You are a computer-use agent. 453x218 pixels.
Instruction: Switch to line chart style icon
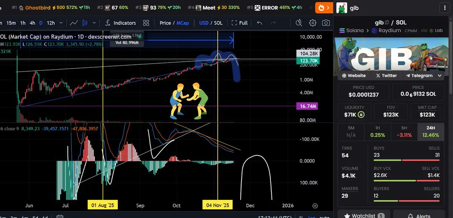(x=74, y=23)
